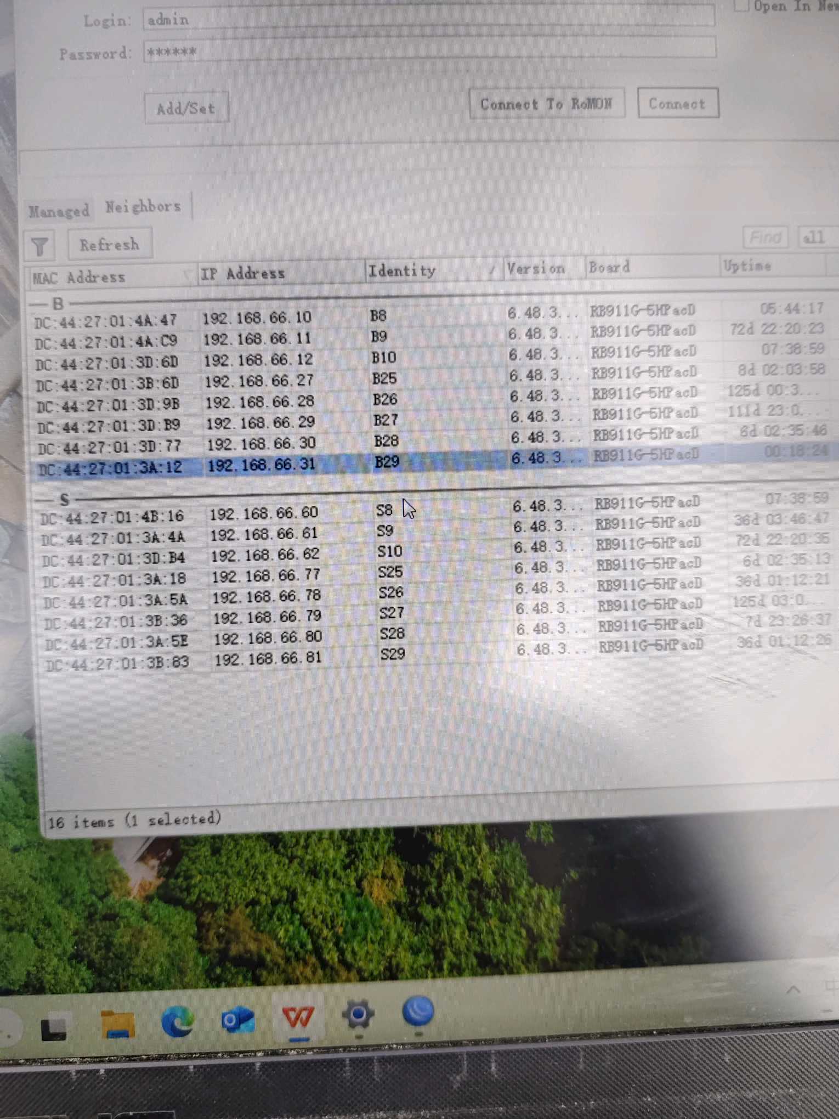Open Task View from the taskbar
This screenshot has width=839, height=1119.
[x=54, y=1028]
